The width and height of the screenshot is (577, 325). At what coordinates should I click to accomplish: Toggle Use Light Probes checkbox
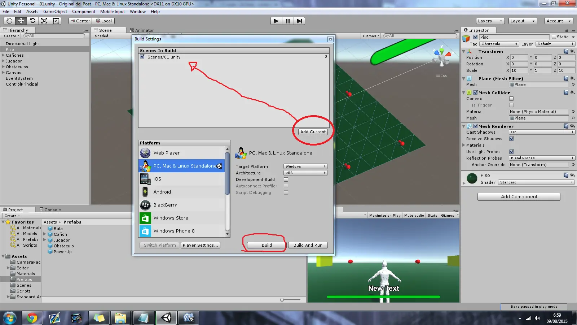511,152
